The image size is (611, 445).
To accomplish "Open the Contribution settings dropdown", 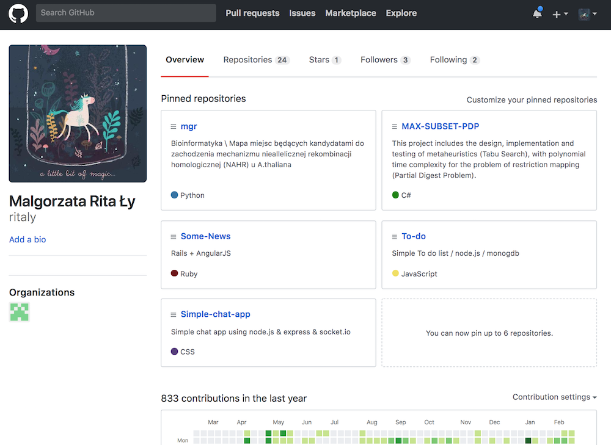I will (555, 397).
